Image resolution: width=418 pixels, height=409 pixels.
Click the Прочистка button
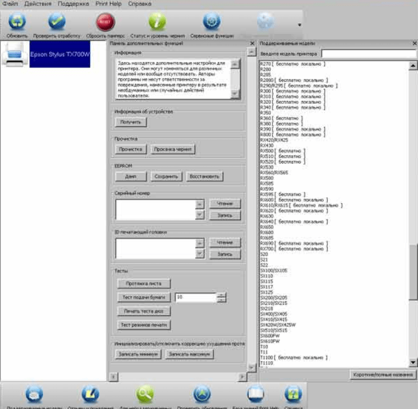click(x=131, y=149)
